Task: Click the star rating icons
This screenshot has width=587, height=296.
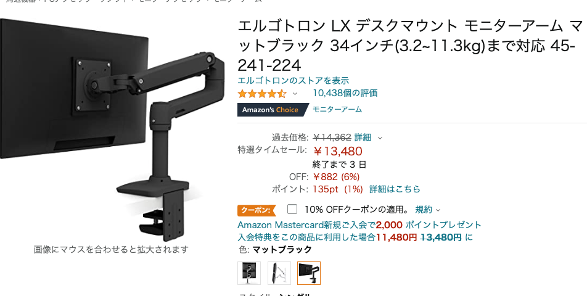Action: click(261, 93)
